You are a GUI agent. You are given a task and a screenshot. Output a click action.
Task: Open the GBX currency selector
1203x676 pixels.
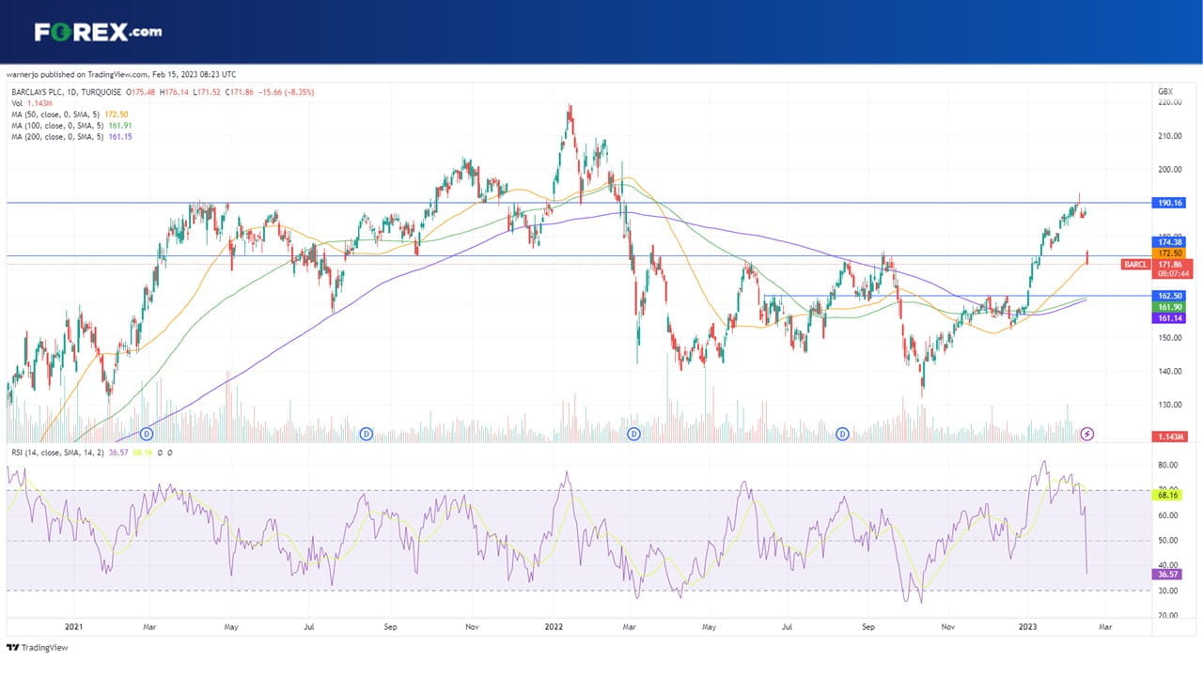tap(1165, 92)
